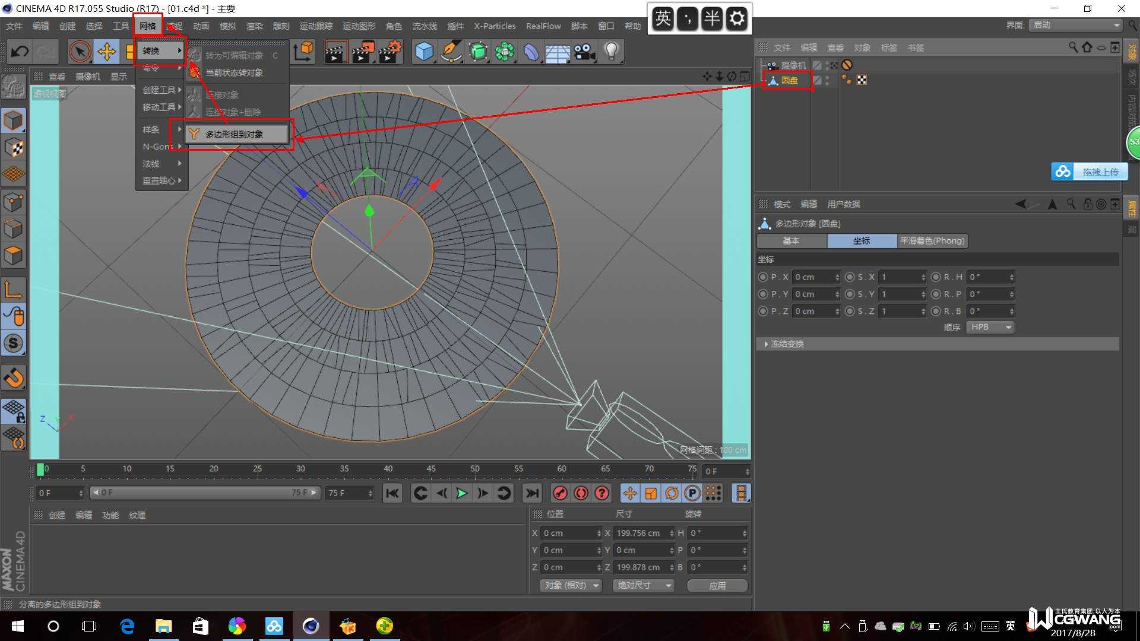This screenshot has width=1140, height=641.
Task: Toggle the S.Y animation radio dot
Action: [x=850, y=294]
